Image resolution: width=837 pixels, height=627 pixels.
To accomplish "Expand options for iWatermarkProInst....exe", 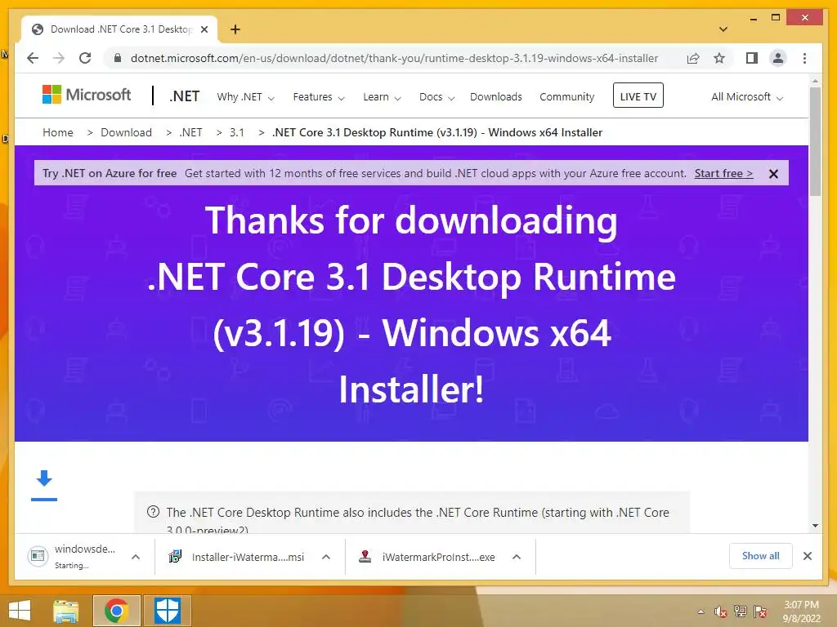I will pyautogui.click(x=517, y=557).
